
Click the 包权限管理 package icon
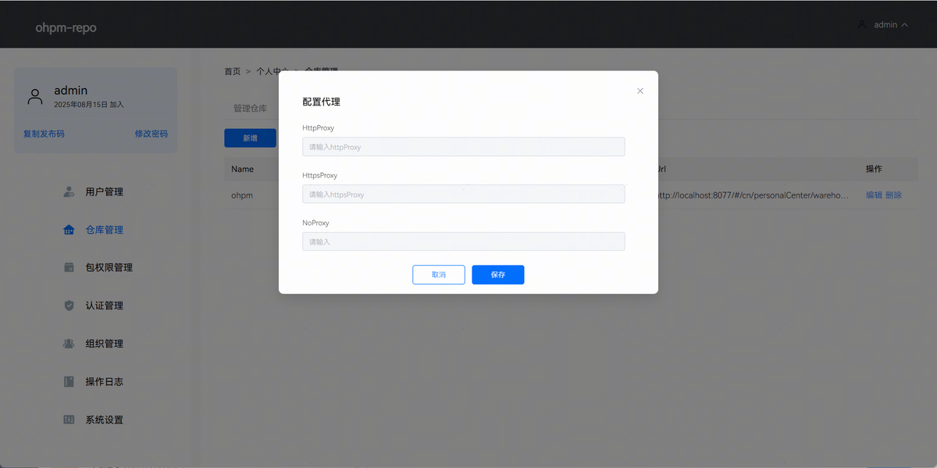coord(69,267)
